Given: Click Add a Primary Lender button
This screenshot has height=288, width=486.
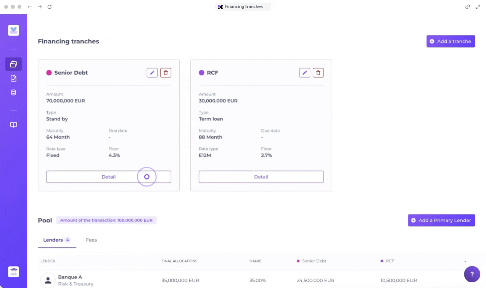Looking at the screenshot, I should [x=441, y=220].
